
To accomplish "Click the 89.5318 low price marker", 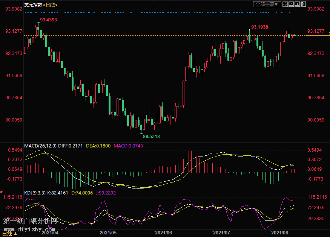I will click(151, 136).
